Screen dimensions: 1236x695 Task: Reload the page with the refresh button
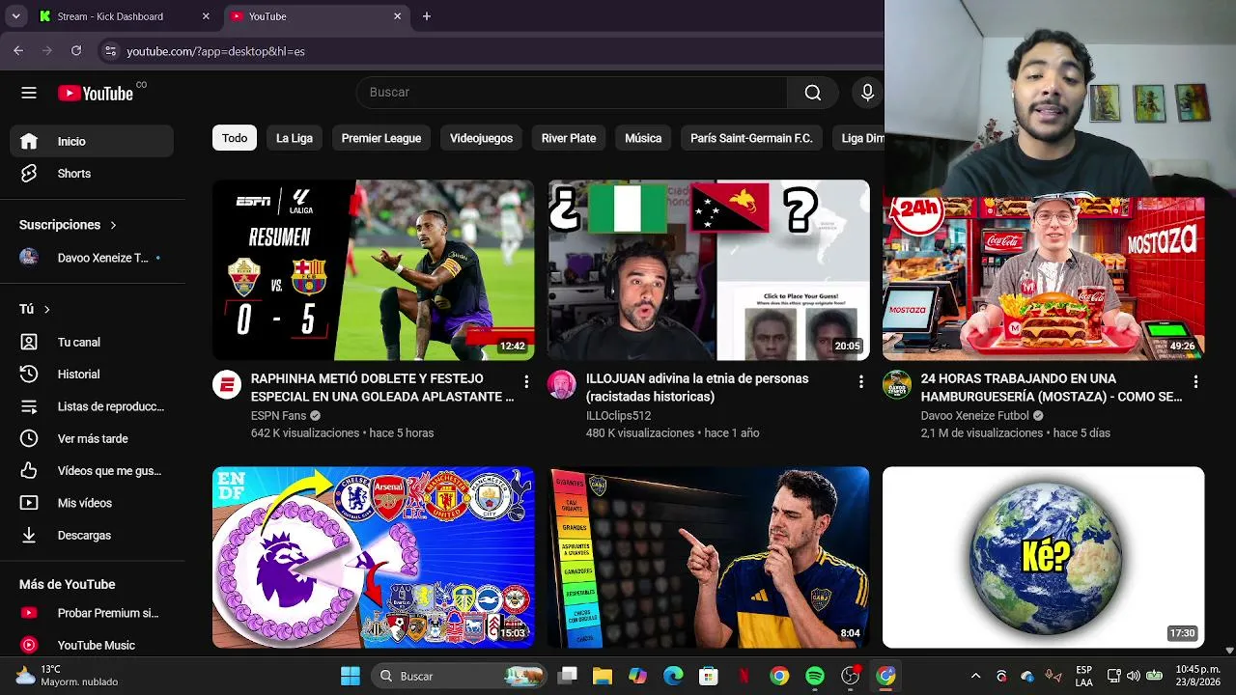point(76,50)
